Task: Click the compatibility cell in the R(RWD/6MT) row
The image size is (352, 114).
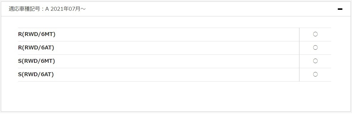Action: click(x=315, y=35)
